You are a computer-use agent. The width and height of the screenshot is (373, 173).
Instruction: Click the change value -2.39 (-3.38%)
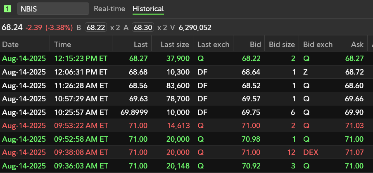pyautogui.click(x=49, y=28)
